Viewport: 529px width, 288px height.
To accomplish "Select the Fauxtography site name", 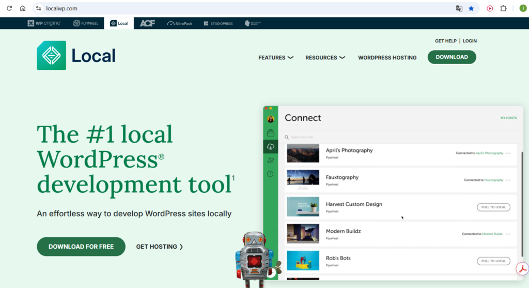I will coord(342,177).
